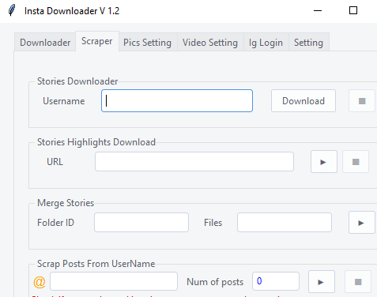The height and width of the screenshot is (297, 377).
Task: Click the feather app icon in title bar
Action: point(12,10)
